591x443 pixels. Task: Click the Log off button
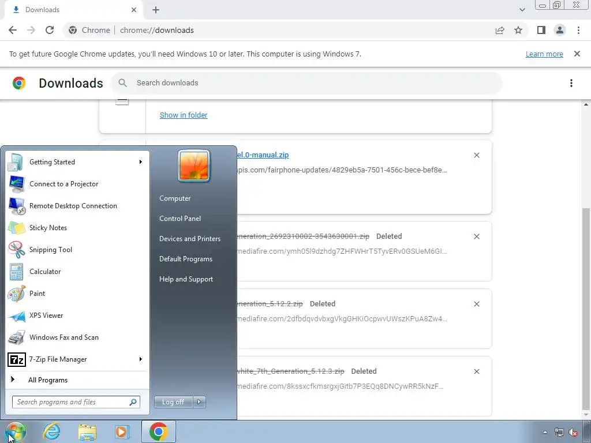pos(173,402)
